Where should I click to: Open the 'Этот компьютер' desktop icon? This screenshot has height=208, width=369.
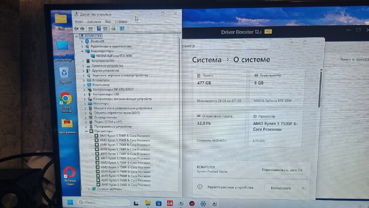pos(62,48)
